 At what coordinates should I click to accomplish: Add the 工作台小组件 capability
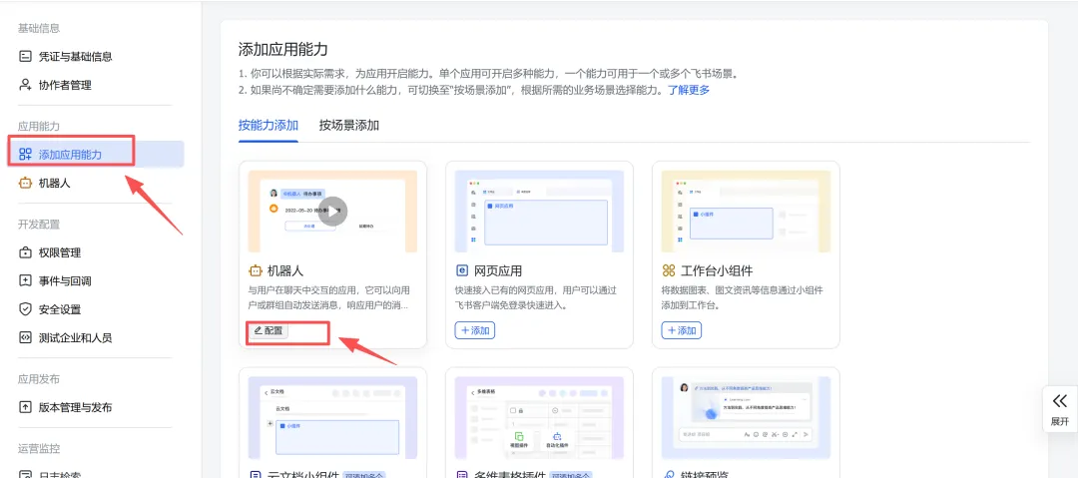(x=682, y=331)
